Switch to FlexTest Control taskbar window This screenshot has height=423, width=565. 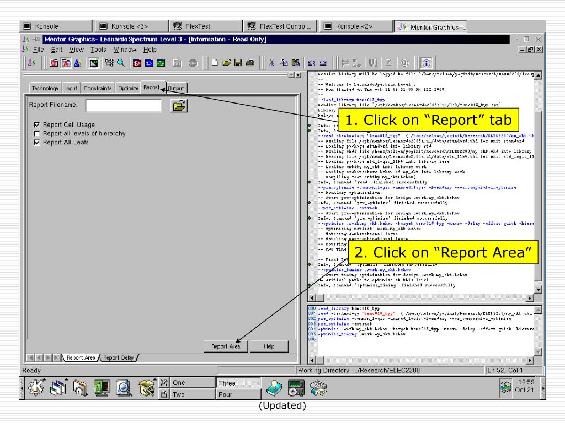[281, 26]
